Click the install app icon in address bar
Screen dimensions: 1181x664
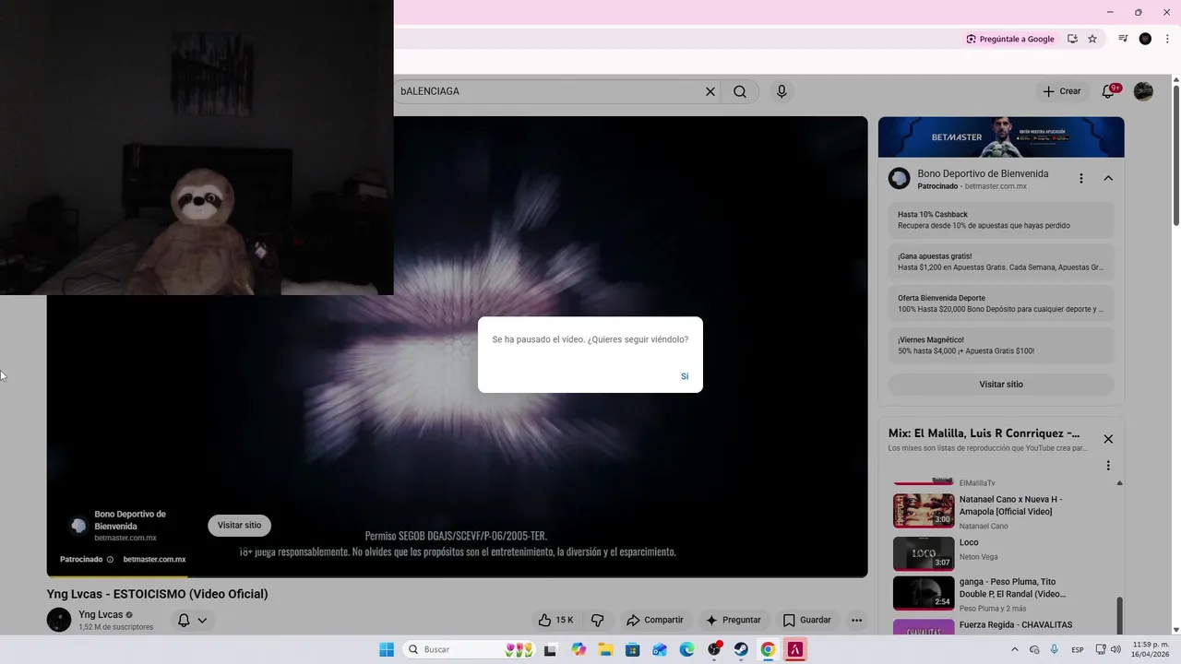tap(1072, 39)
